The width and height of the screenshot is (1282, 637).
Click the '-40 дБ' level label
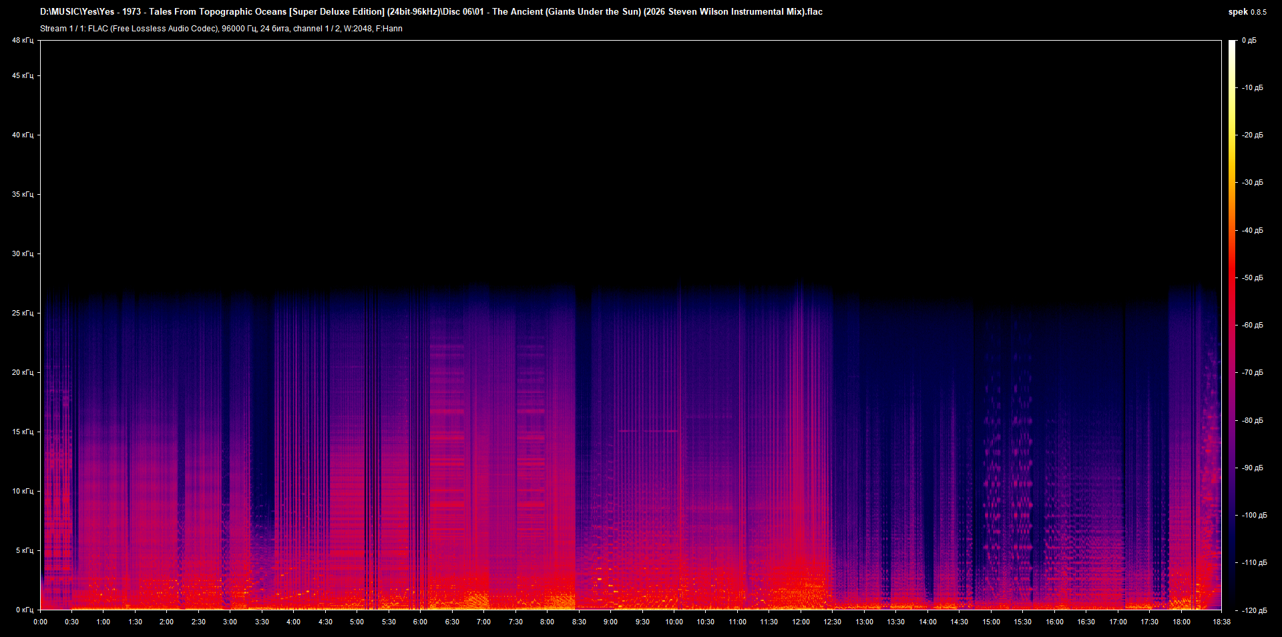(x=1253, y=231)
